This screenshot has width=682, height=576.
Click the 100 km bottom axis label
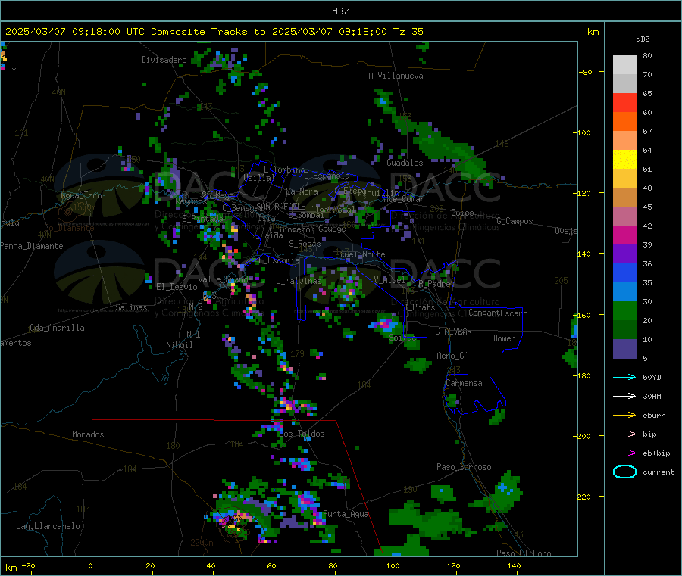pyautogui.click(x=393, y=565)
